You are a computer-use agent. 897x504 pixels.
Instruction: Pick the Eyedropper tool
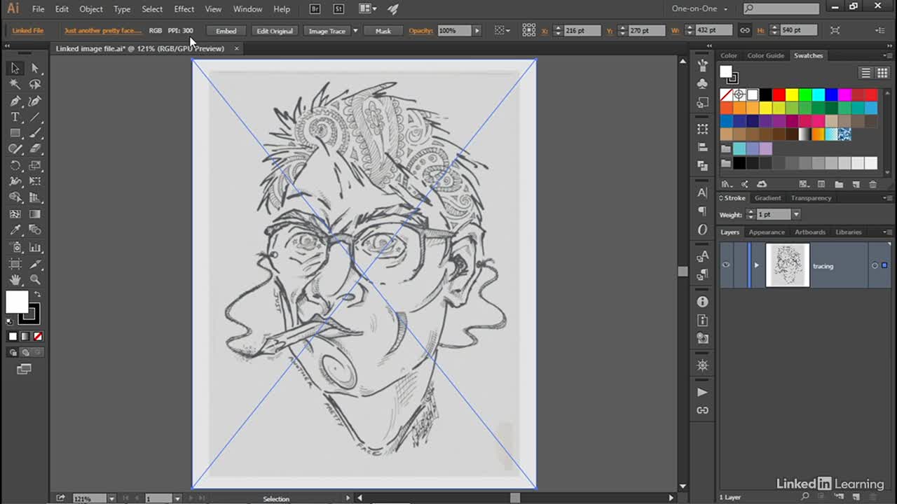pyautogui.click(x=15, y=230)
